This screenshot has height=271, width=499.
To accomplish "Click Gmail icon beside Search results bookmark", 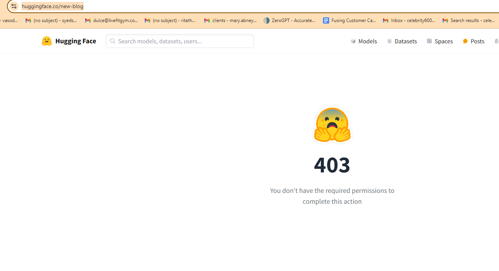I will coord(445,20).
